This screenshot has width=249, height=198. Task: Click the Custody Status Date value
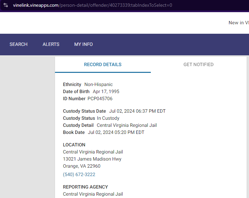(137, 111)
